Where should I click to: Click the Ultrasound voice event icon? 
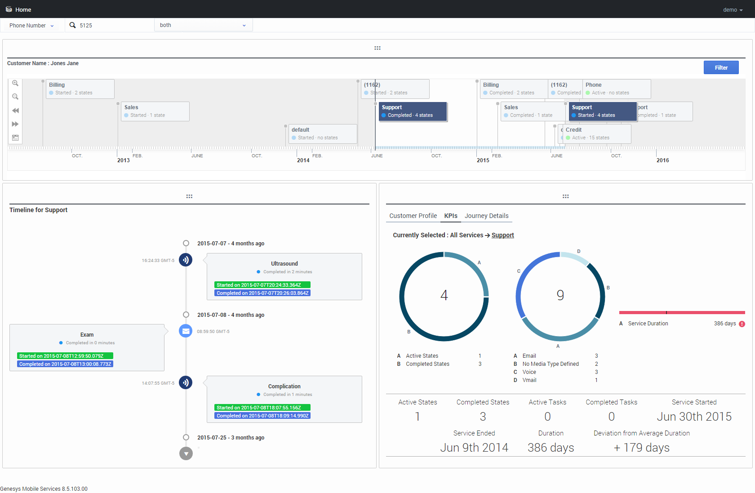(186, 260)
